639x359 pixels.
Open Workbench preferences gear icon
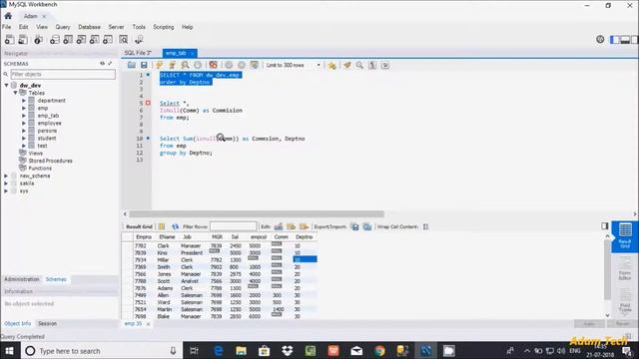coord(600,40)
